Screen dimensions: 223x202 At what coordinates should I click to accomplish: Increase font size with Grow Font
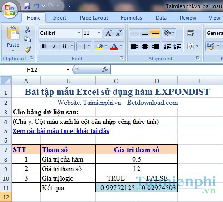pos(109,33)
